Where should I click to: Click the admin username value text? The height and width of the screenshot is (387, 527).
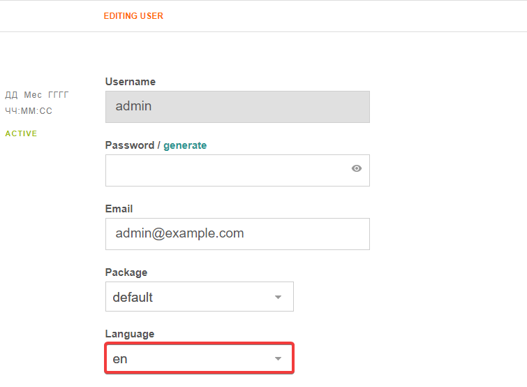(x=133, y=107)
